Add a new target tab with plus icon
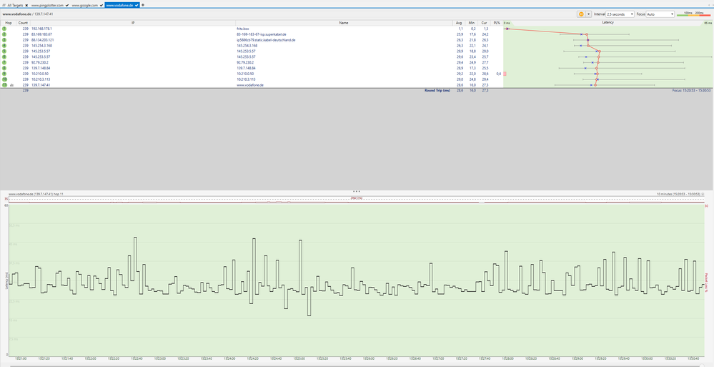This screenshot has width=714, height=367. tap(143, 5)
